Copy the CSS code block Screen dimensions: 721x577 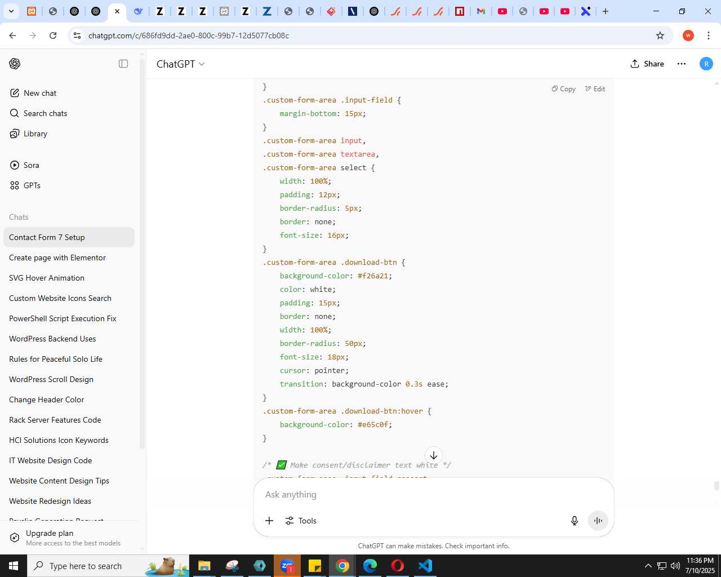(563, 89)
